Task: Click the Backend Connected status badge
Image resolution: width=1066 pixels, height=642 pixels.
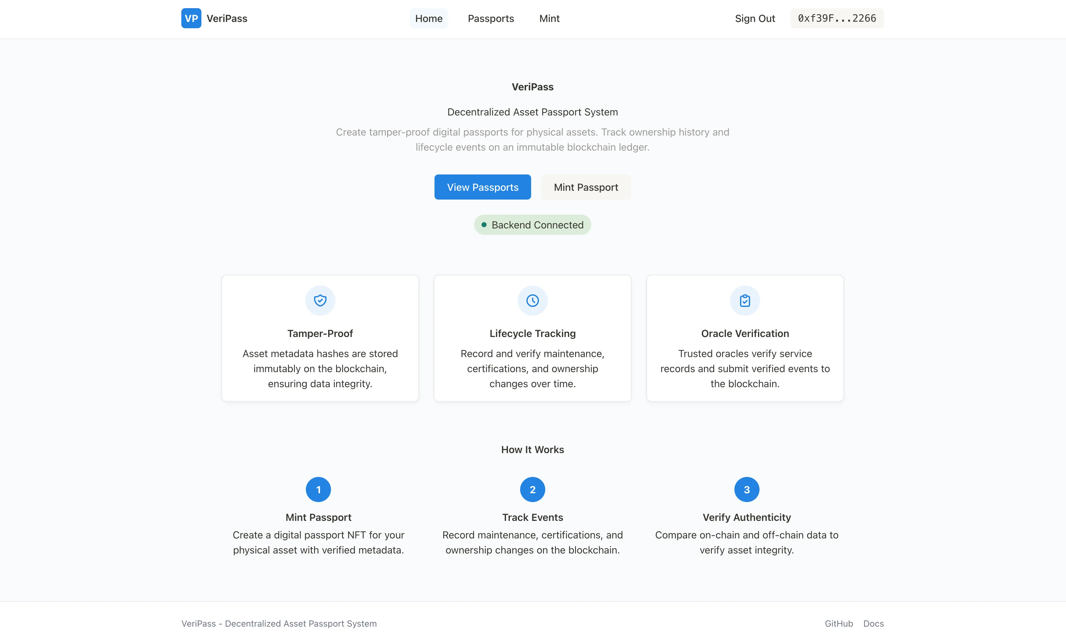Action: tap(532, 225)
